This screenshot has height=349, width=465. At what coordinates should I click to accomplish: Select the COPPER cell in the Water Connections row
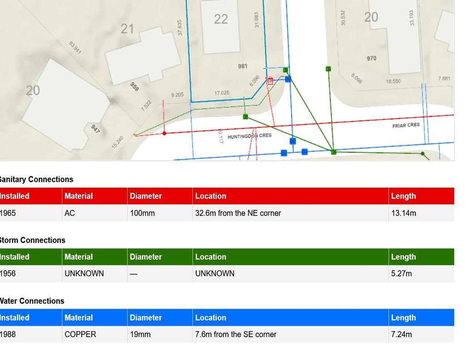tap(80, 334)
